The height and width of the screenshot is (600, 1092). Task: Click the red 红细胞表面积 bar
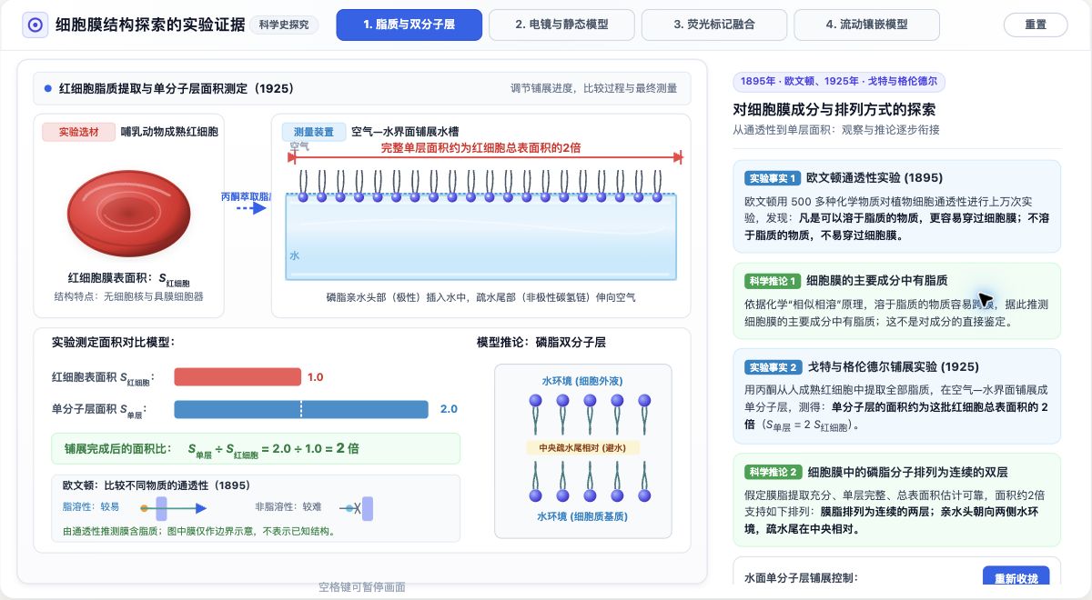point(237,376)
